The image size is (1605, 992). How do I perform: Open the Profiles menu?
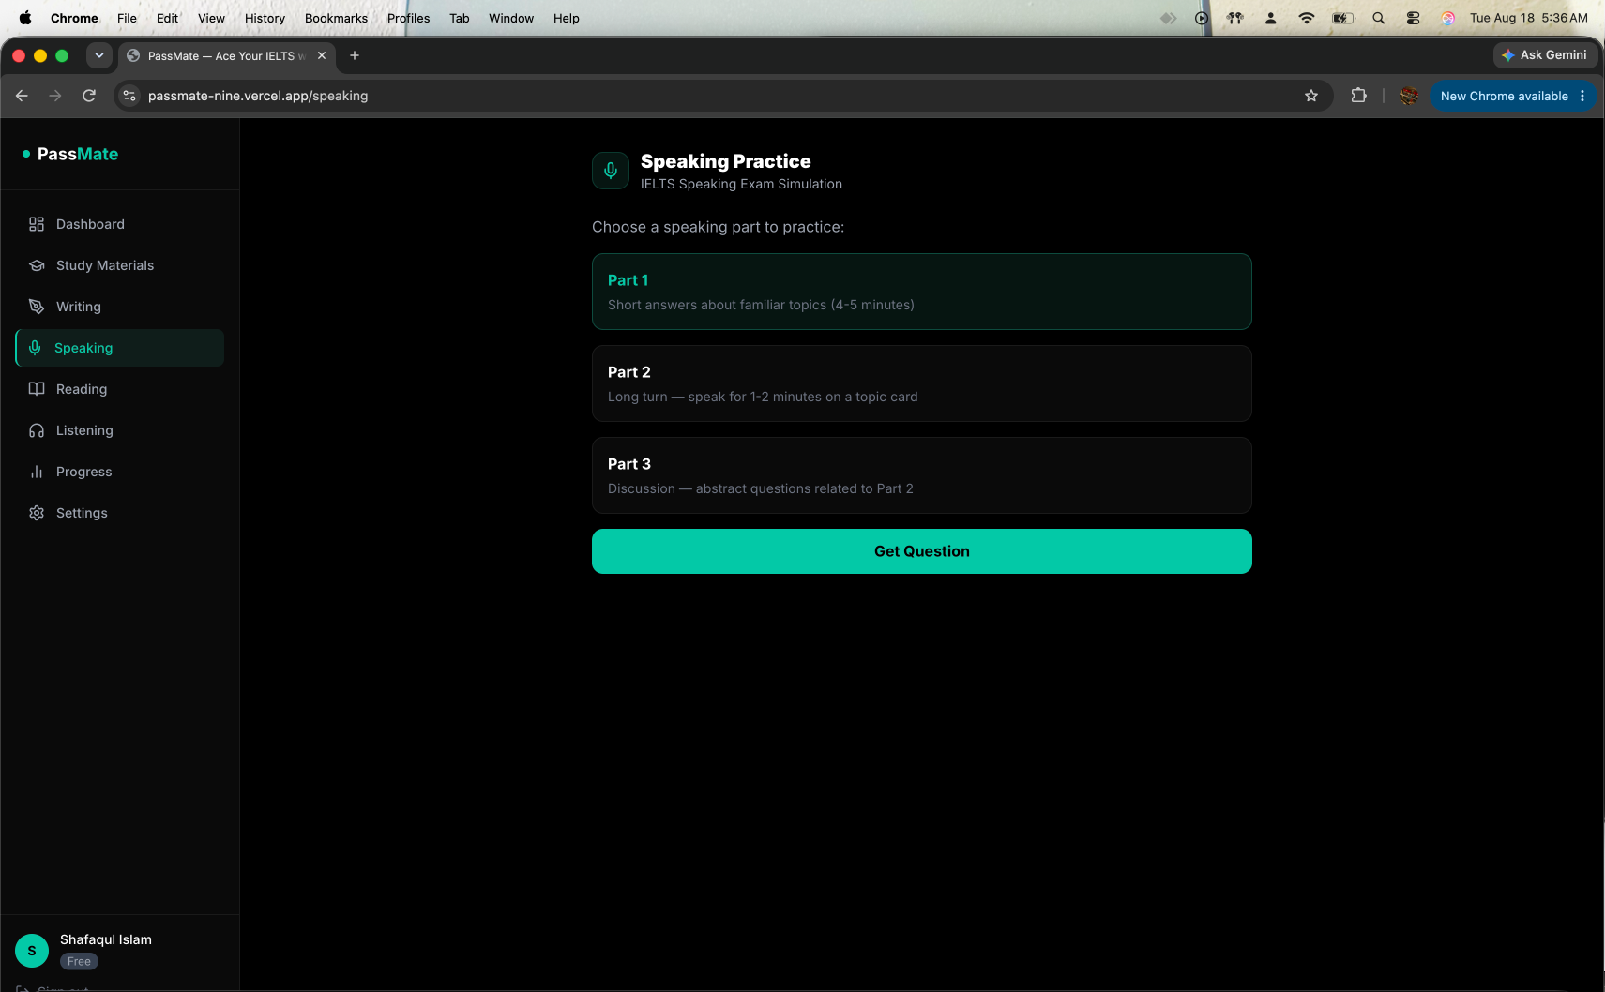[408, 18]
